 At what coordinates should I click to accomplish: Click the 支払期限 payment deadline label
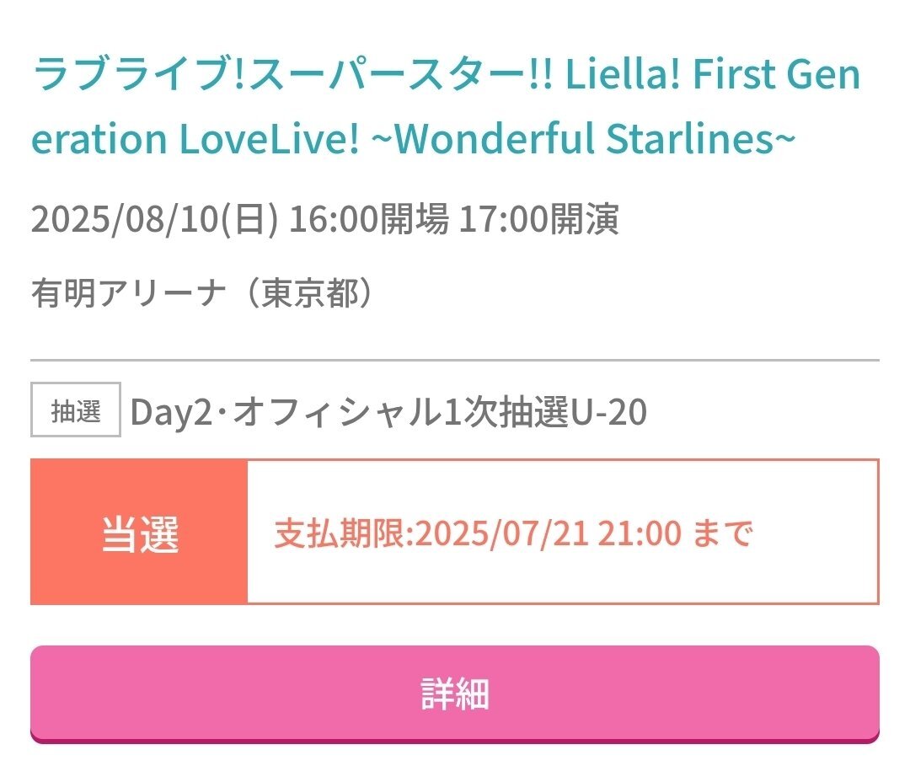[342, 533]
